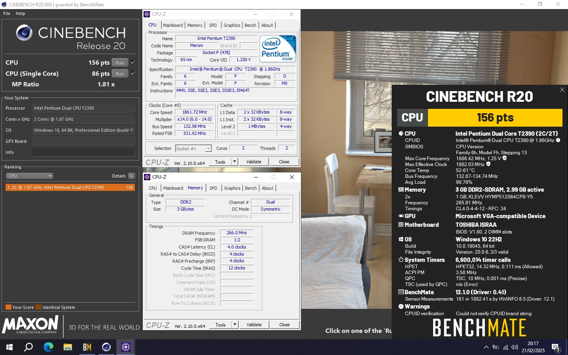The height and width of the screenshot is (355, 568).
Task: Toggle CPU test checkbox
Action: tap(133, 62)
